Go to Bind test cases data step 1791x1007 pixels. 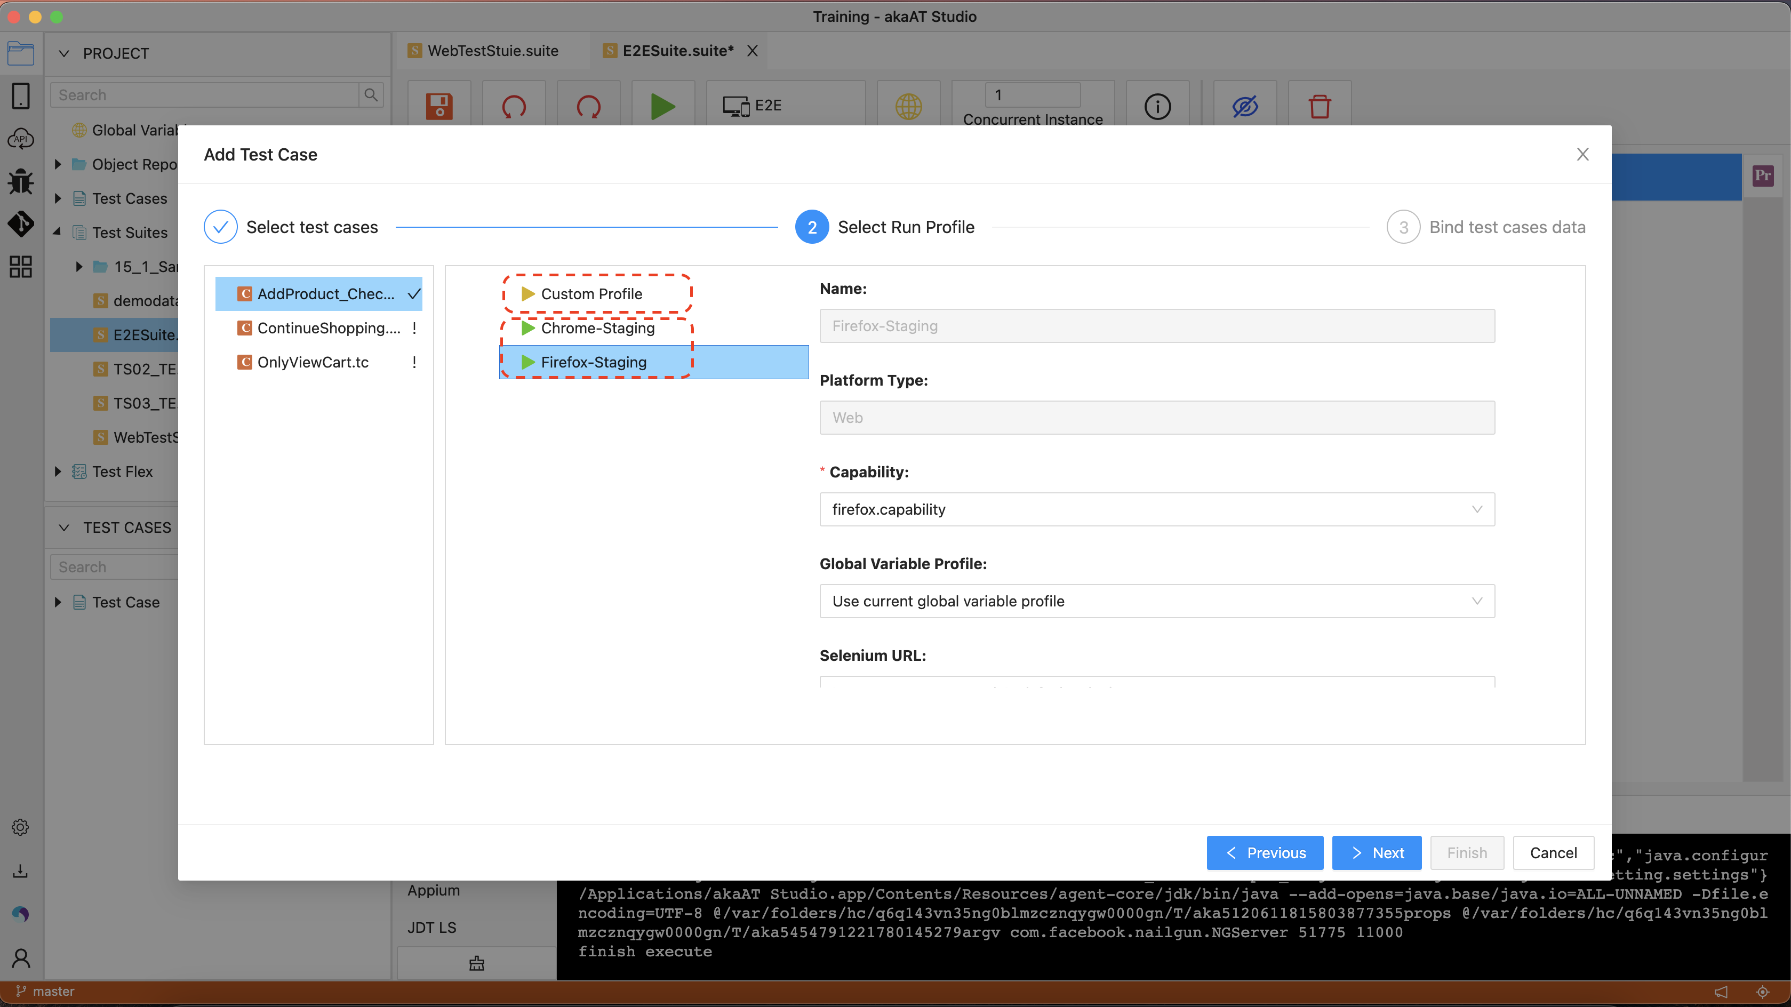point(1486,227)
